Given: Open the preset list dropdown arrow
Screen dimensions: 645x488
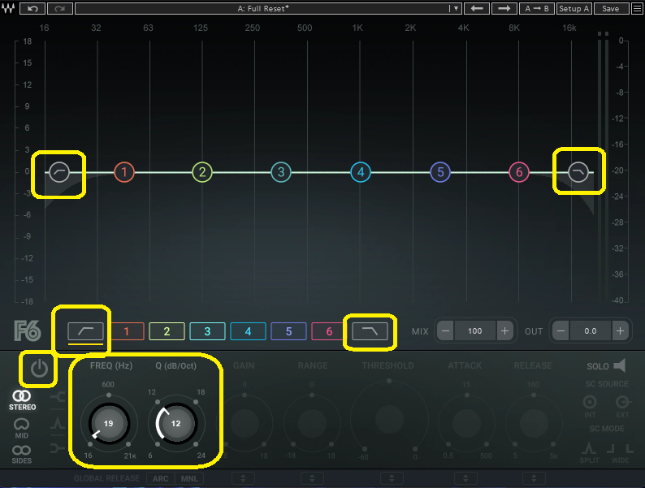Looking at the screenshot, I should point(456,8).
